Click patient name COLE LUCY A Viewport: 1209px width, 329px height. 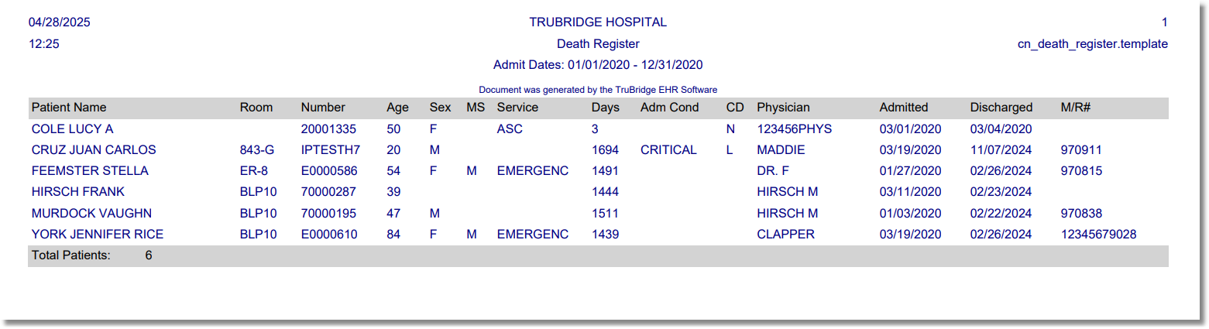click(72, 129)
